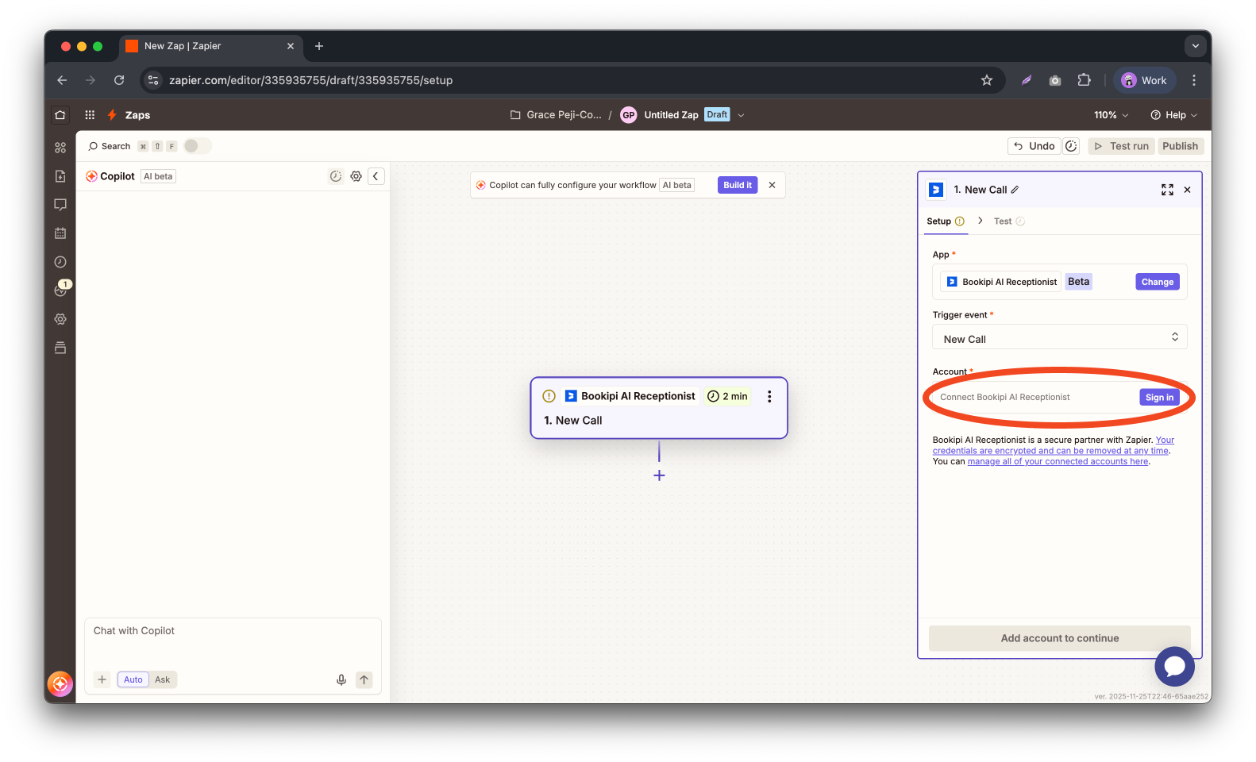The image size is (1256, 762).
Task: Send Copilot message with the up arrow
Action: (x=364, y=679)
